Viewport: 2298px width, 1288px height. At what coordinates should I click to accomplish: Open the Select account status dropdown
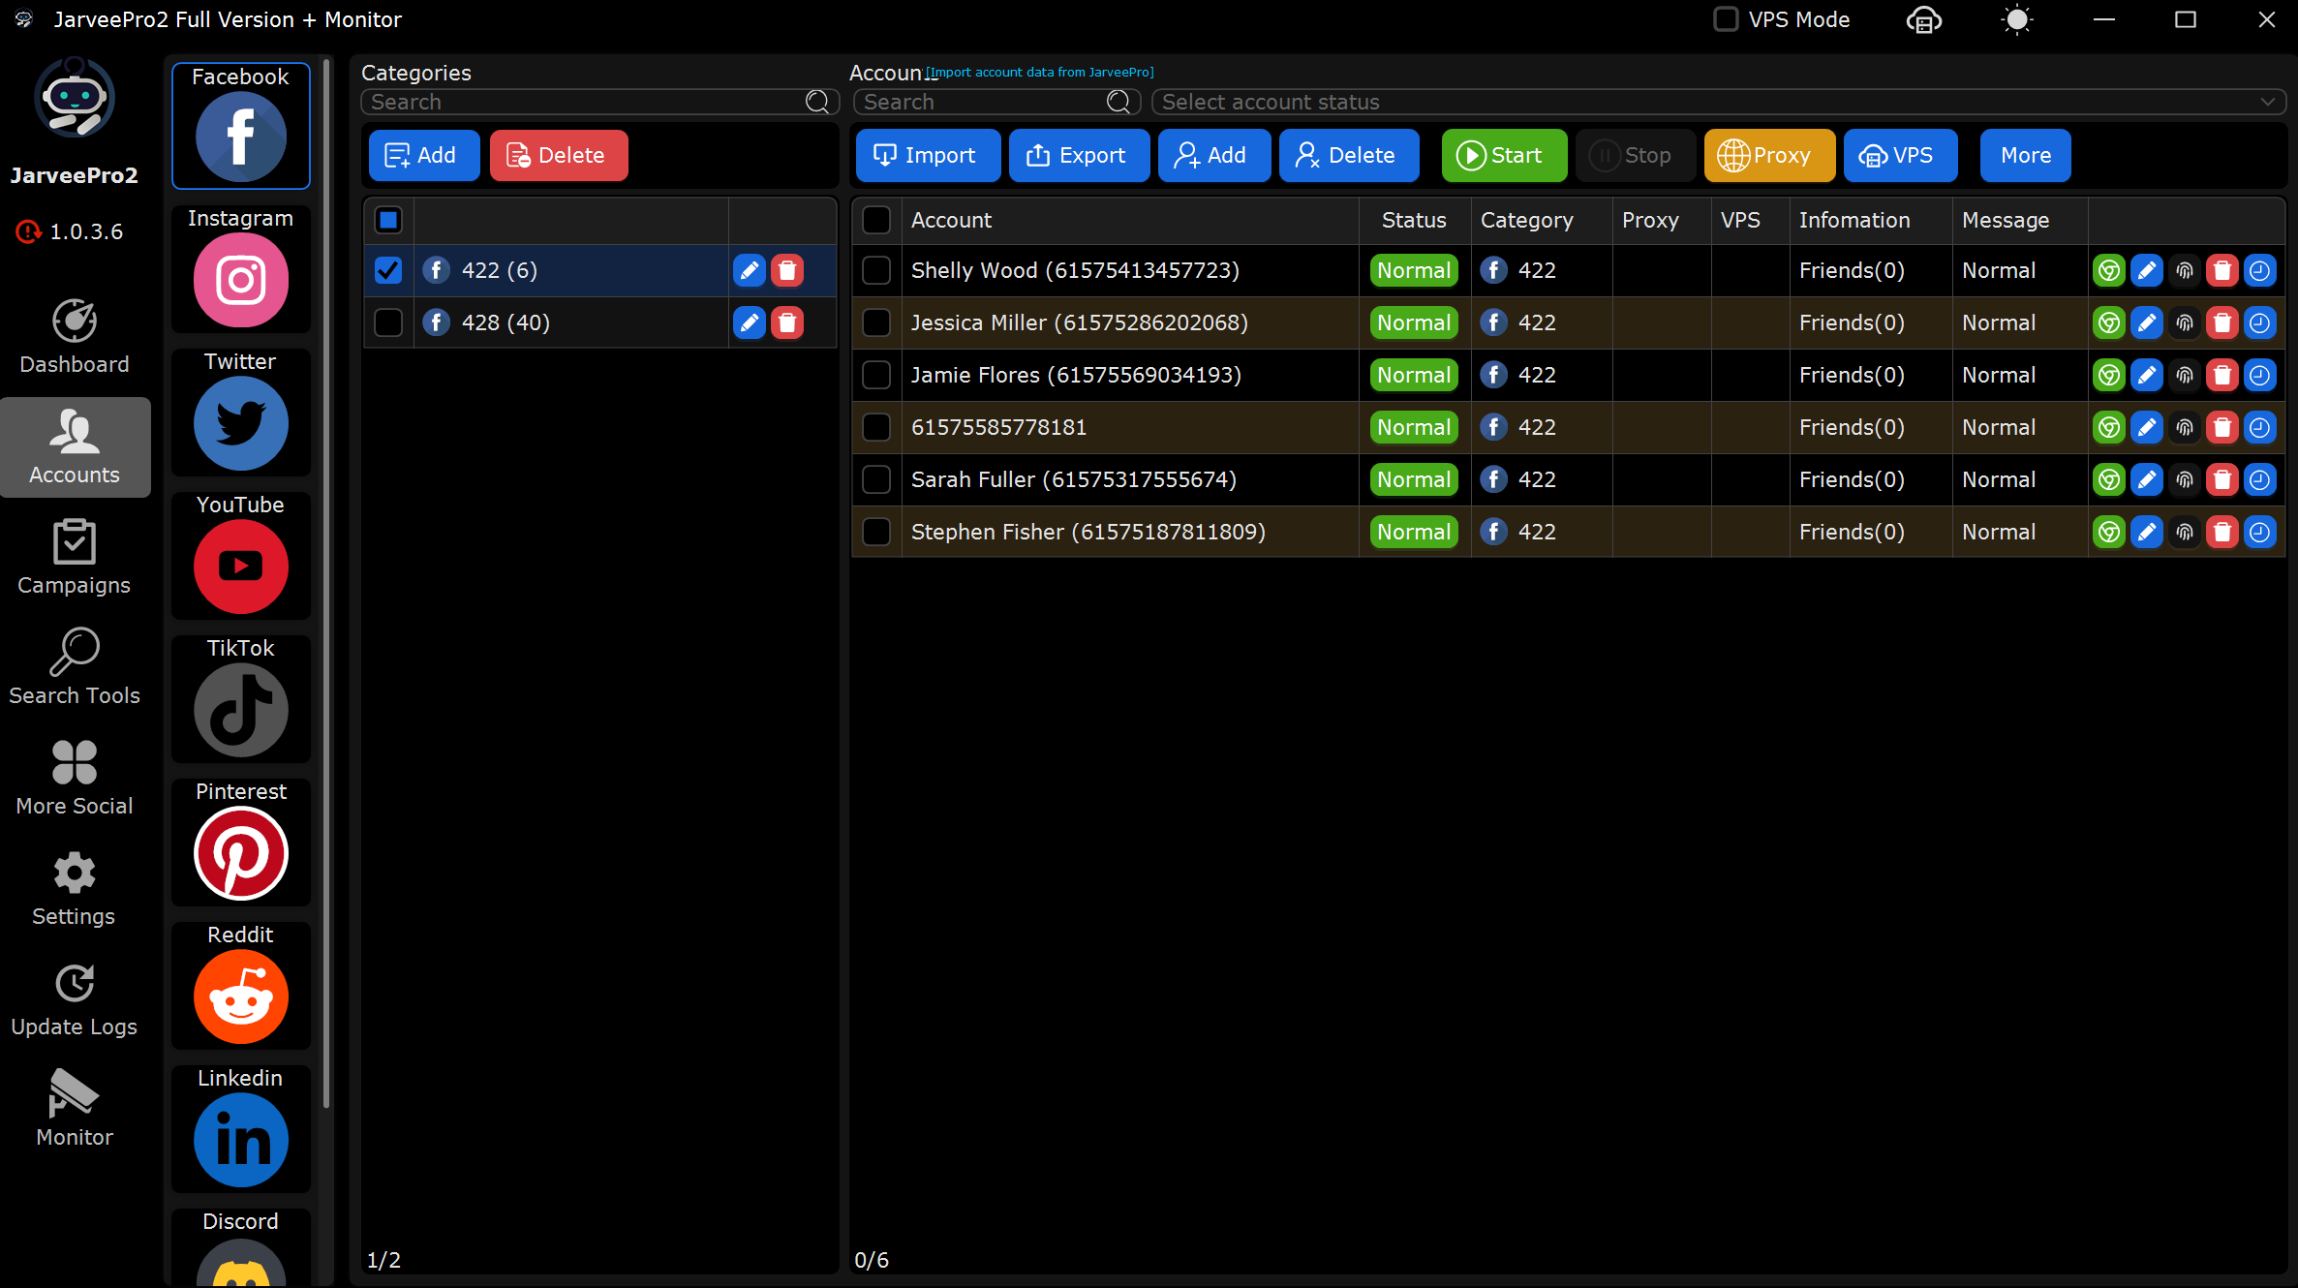click(x=1719, y=102)
